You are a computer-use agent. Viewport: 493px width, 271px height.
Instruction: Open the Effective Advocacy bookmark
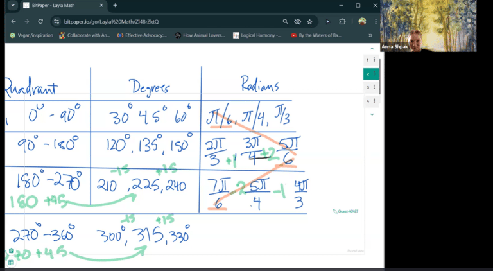pos(142,35)
